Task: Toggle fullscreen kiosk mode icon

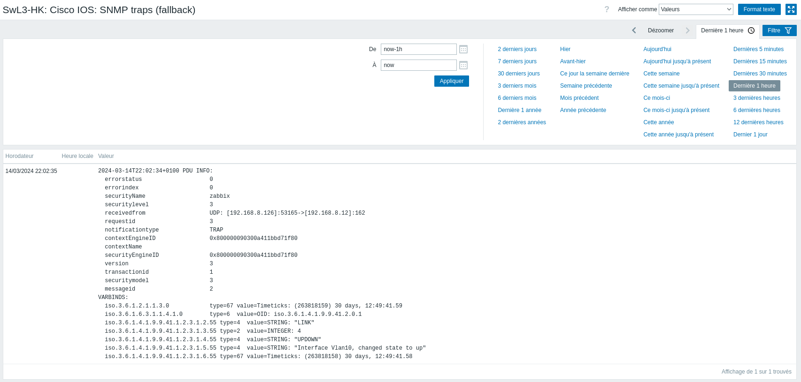Action: tap(791, 9)
